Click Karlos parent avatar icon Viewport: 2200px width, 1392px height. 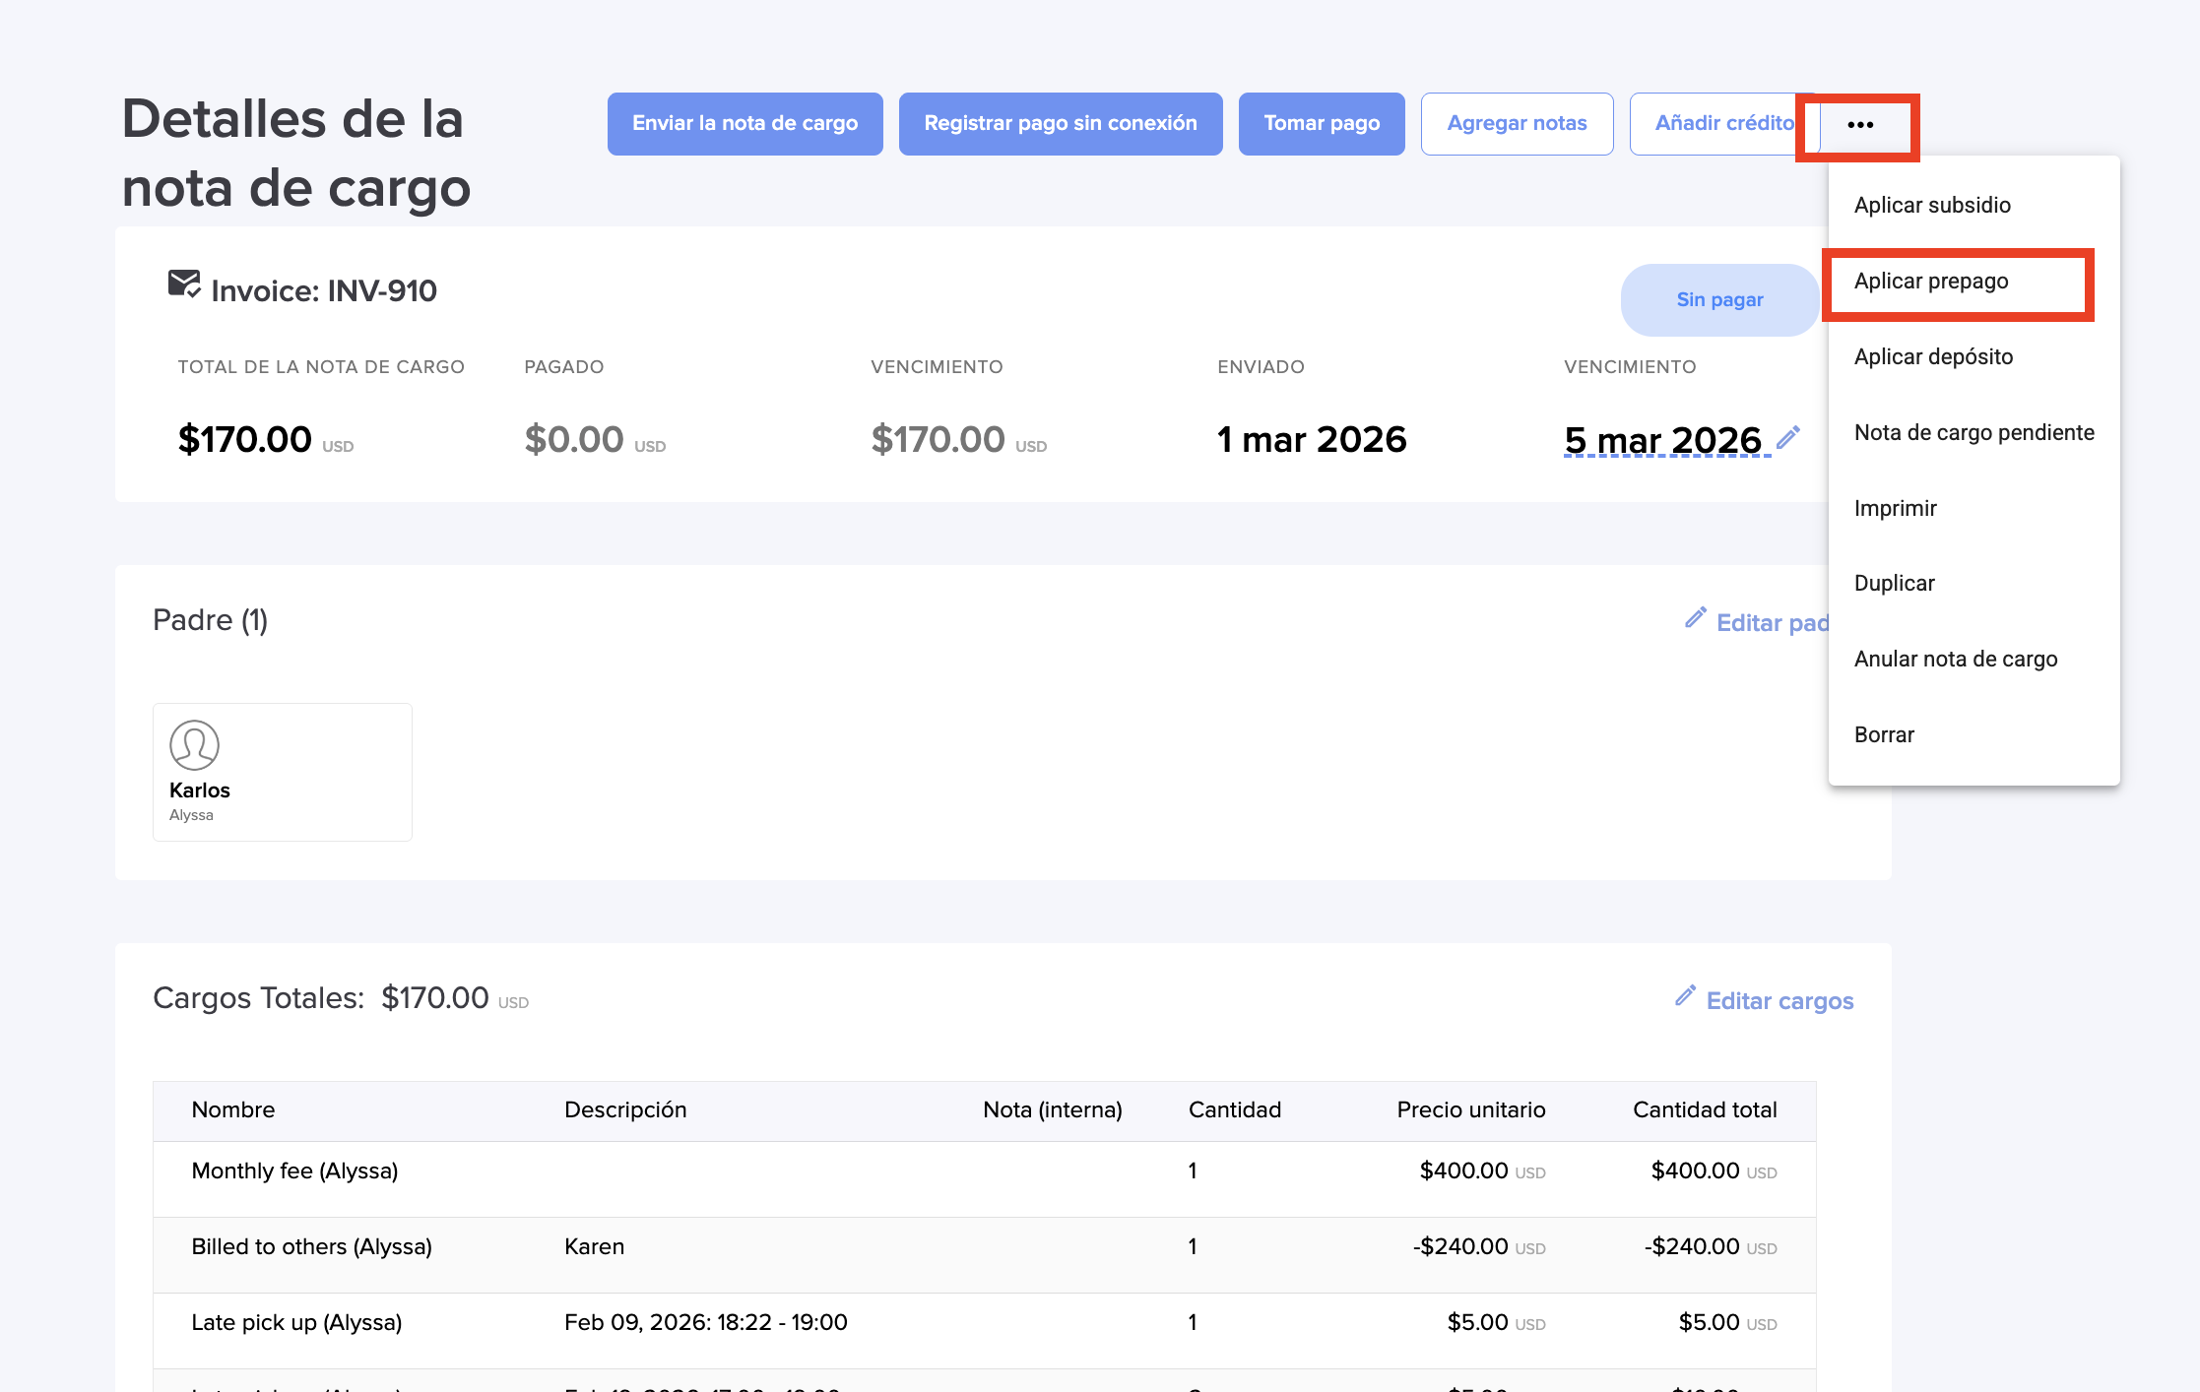pos(194,745)
